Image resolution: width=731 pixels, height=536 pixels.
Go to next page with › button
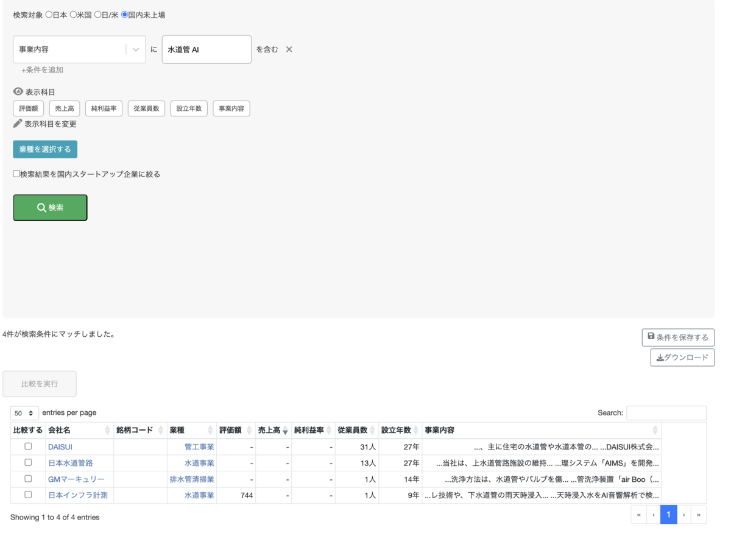(683, 515)
